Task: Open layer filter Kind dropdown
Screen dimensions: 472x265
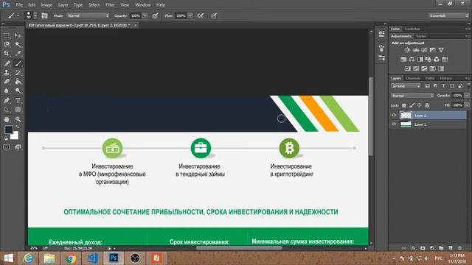Action: (x=406, y=86)
